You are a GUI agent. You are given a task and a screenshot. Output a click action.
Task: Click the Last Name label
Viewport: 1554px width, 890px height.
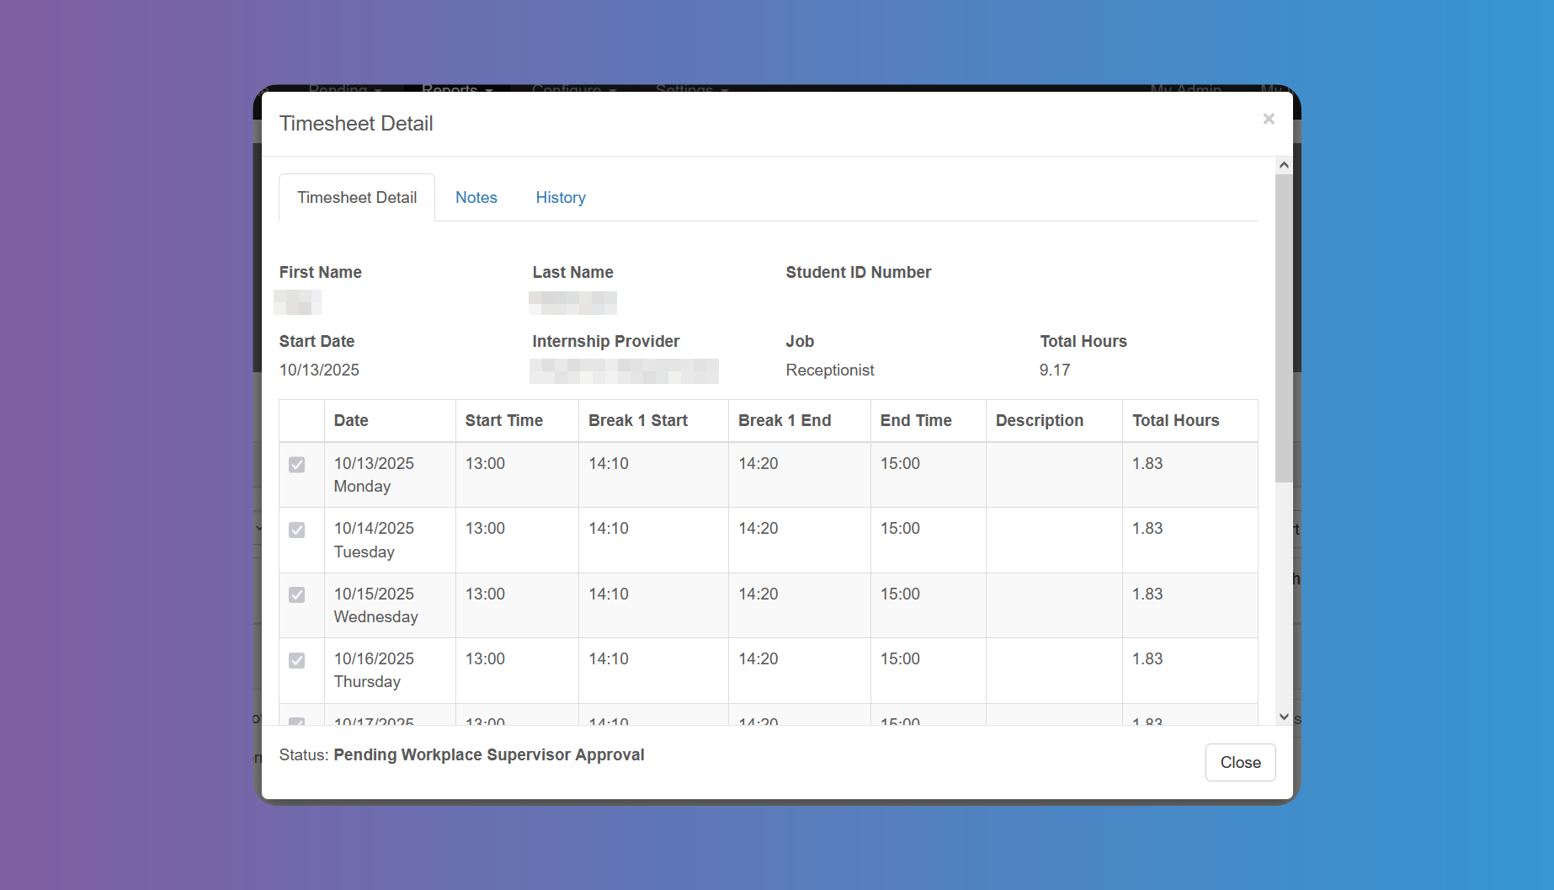tap(572, 272)
